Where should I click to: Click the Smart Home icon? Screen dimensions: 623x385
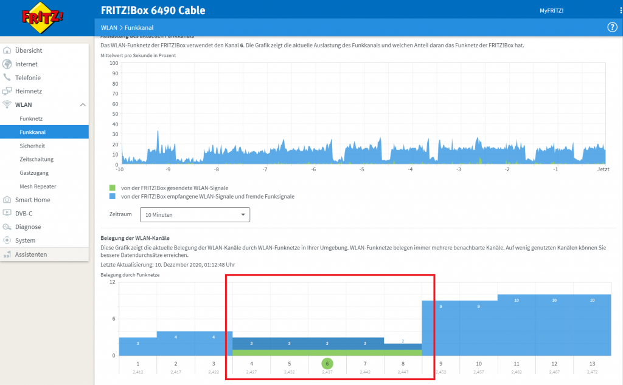[x=7, y=200]
